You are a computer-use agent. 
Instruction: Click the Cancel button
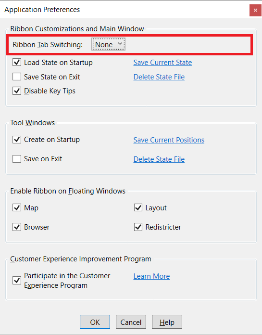(131, 322)
